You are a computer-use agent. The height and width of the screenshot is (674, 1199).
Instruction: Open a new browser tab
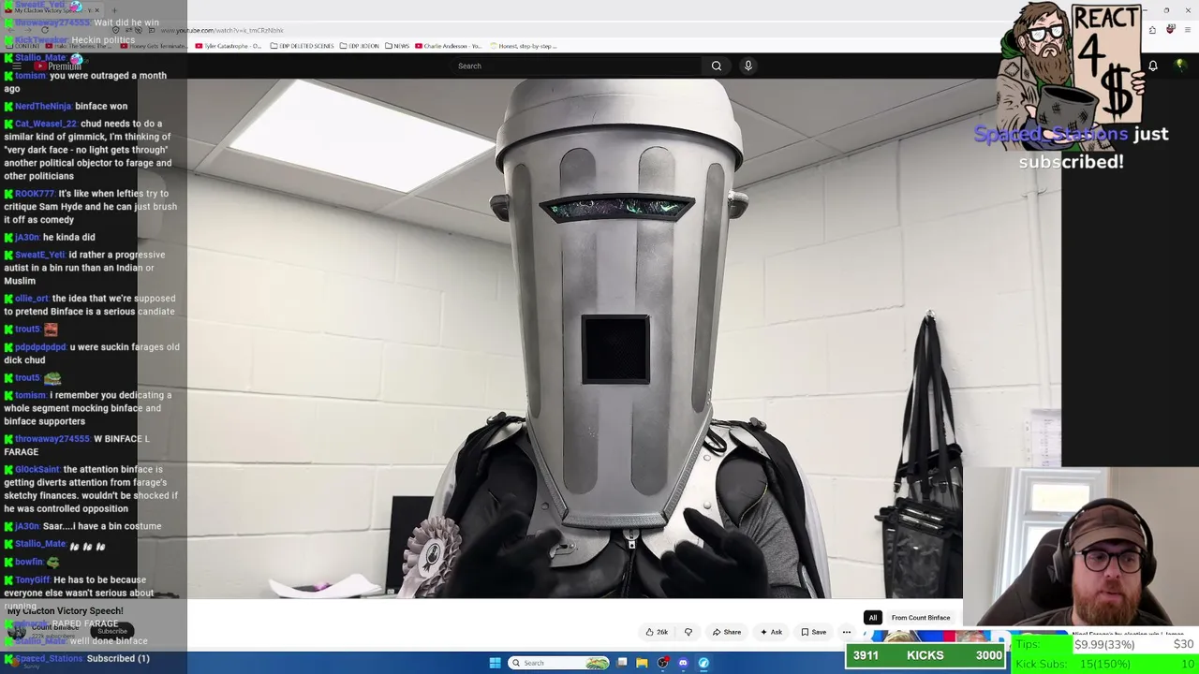(x=114, y=10)
